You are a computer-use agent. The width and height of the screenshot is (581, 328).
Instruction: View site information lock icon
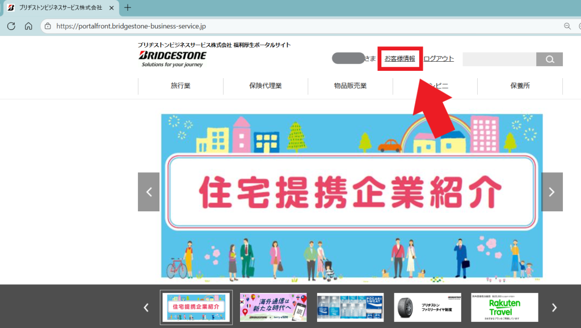[x=48, y=26]
